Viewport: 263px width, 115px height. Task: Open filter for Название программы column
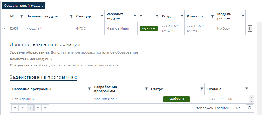(x=90, y=89)
